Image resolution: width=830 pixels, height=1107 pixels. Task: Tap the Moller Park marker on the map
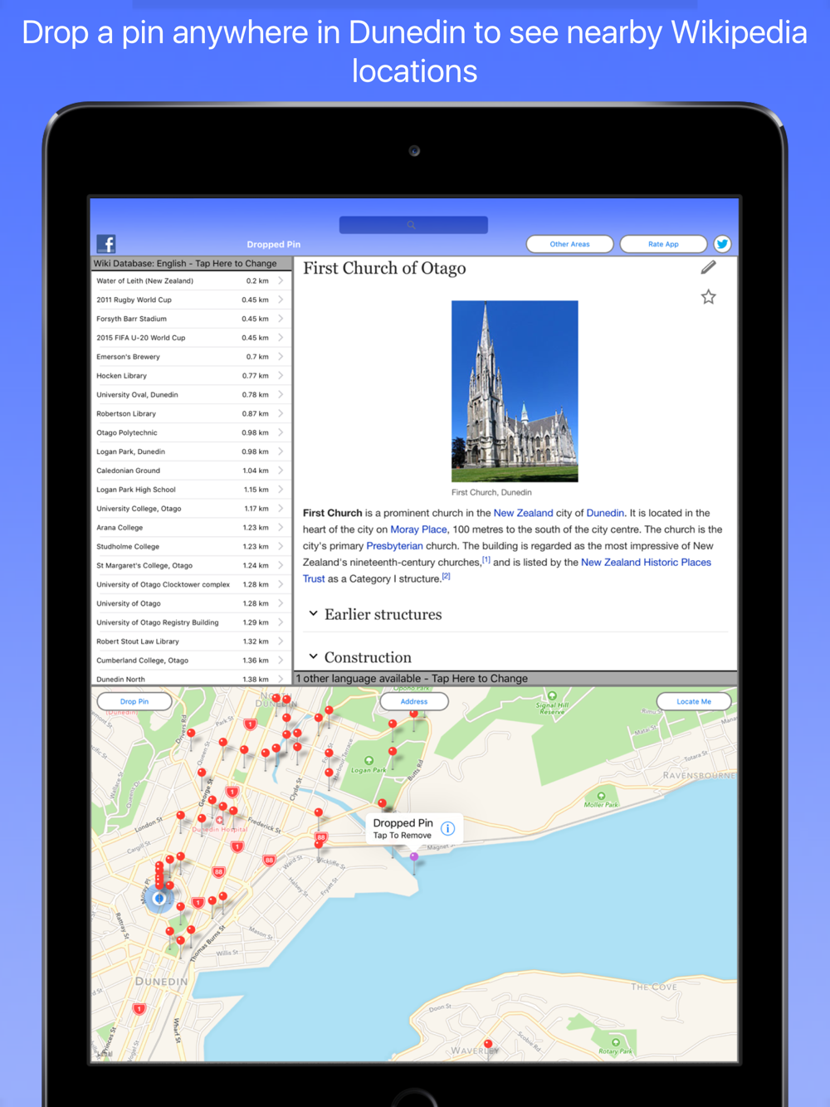coord(601,796)
